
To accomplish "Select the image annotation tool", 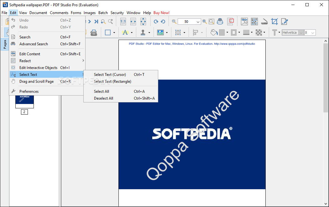I will click(160, 32).
